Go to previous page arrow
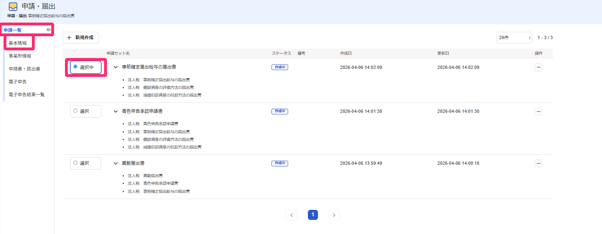 [x=291, y=215]
